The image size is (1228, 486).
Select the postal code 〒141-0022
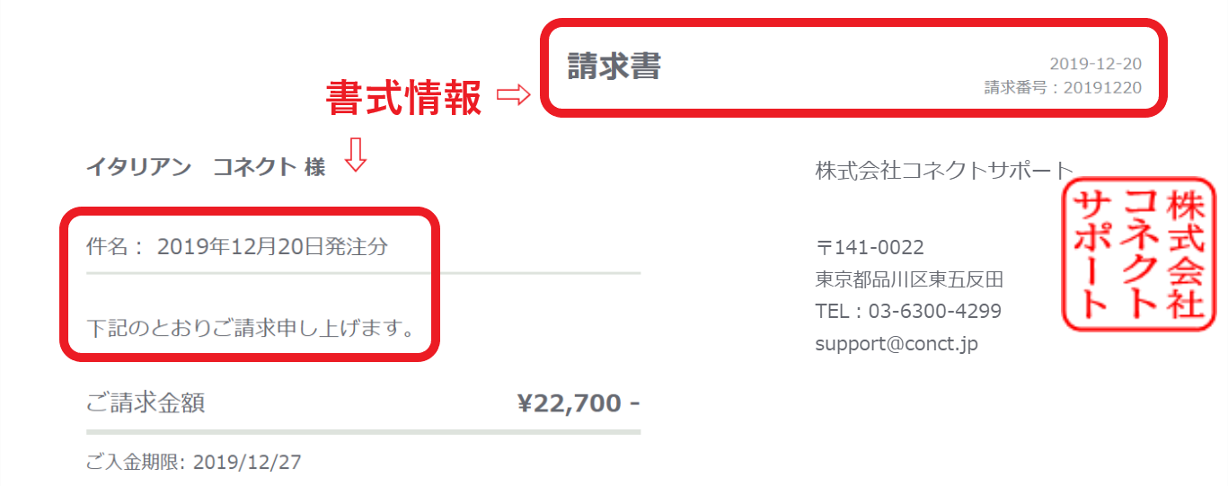[870, 248]
